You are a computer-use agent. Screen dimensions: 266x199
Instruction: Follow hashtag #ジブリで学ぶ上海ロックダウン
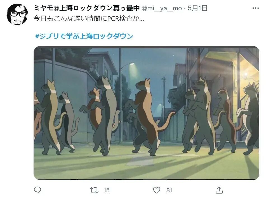[84, 36]
